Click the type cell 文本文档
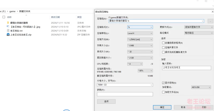 pos(82,31)
